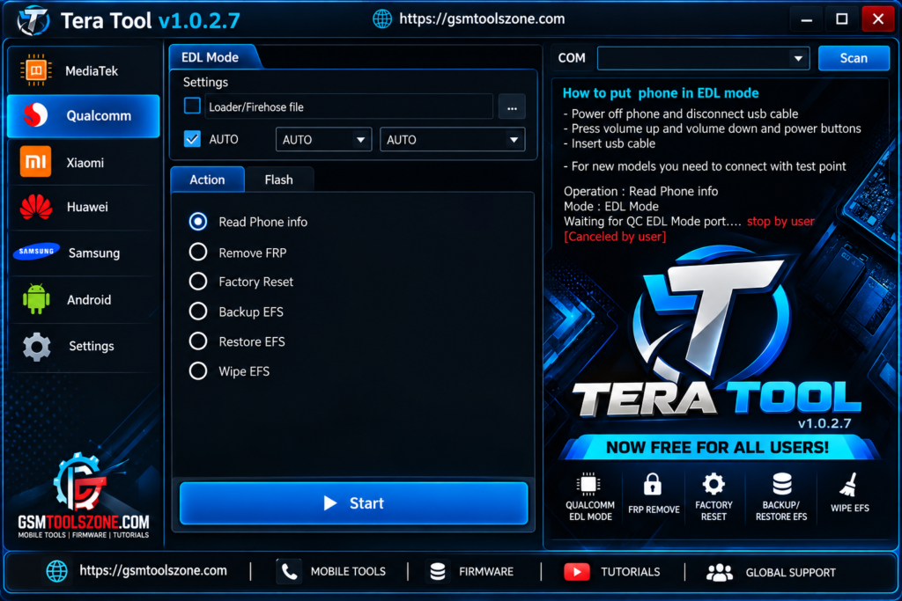
Task: Choose the Samsung logo in sidebar
Action: tap(36, 251)
